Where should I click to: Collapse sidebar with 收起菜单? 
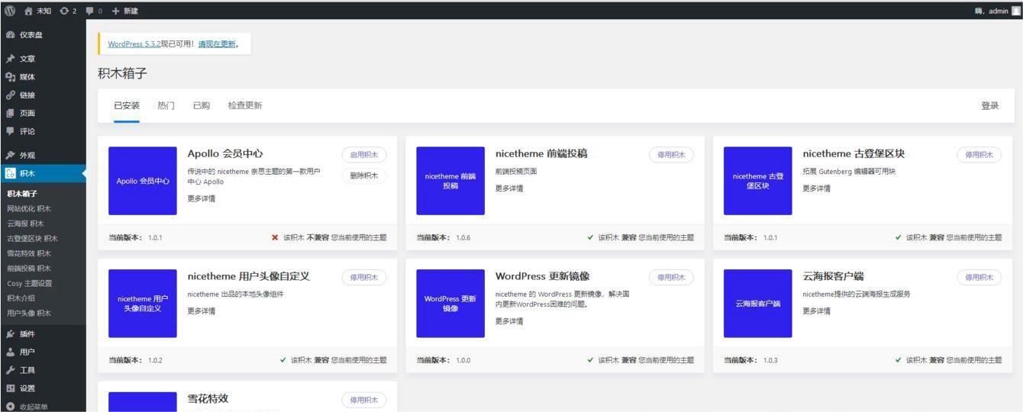point(32,407)
